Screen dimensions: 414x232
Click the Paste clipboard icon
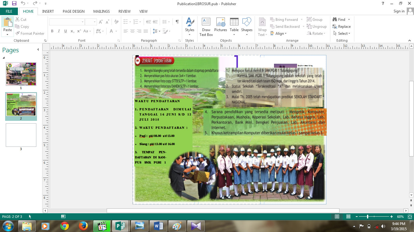pyautogui.click(x=8, y=22)
